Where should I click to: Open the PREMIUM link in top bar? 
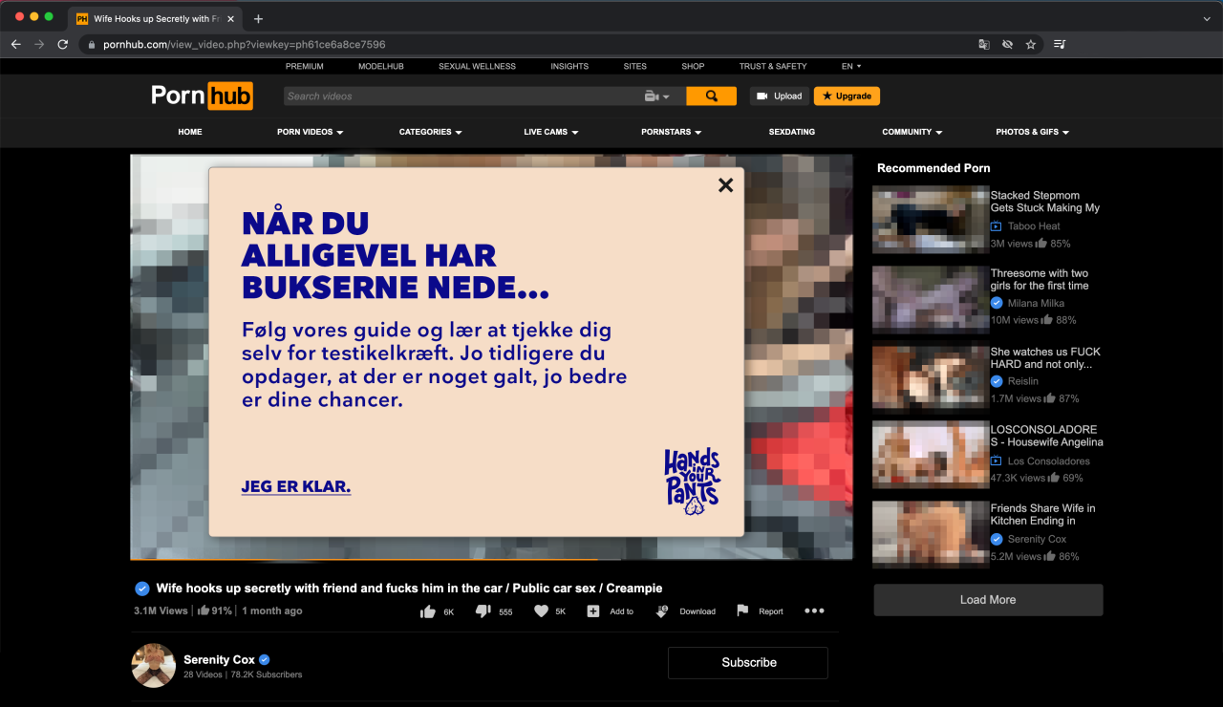[x=305, y=67]
